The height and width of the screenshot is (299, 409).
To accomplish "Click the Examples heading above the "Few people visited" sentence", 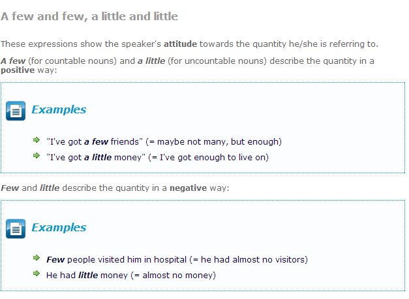I will (x=59, y=228).
